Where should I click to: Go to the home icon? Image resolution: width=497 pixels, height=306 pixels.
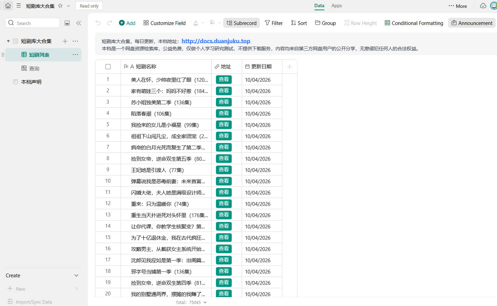pos(8,6)
